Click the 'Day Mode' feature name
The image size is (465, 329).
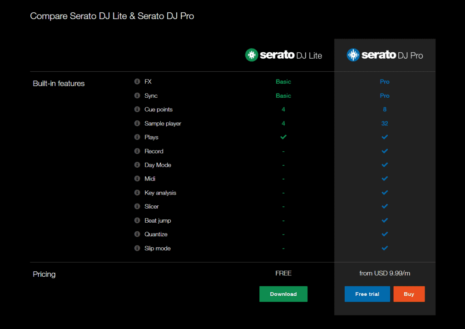pyautogui.click(x=158, y=165)
